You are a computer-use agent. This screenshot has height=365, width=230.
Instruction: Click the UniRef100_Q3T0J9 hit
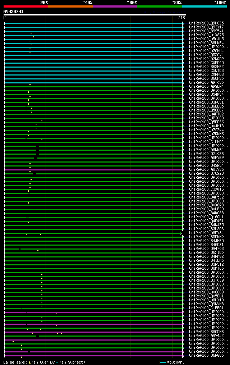(x=206, y=280)
